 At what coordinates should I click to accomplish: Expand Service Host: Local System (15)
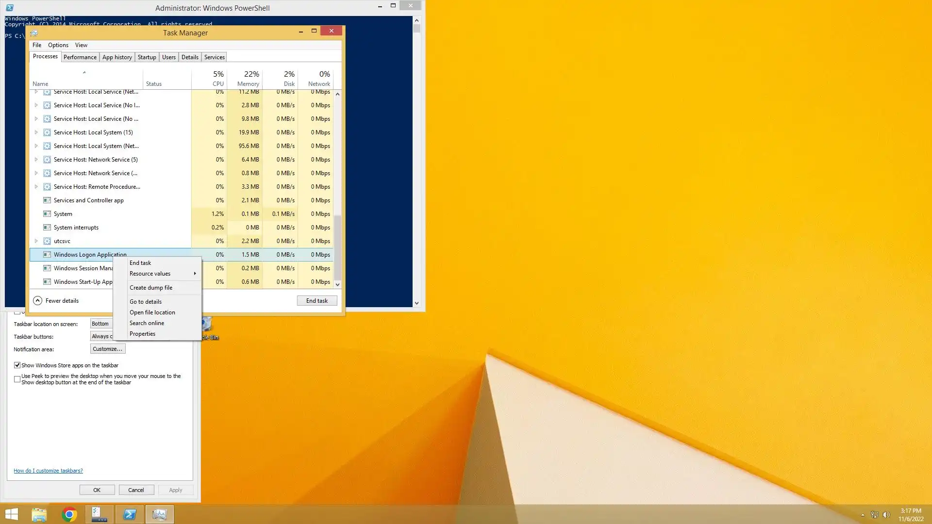[x=36, y=132]
